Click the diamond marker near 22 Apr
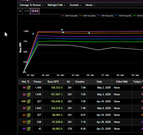This screenshot has width=143, height=135. (33, 34)
